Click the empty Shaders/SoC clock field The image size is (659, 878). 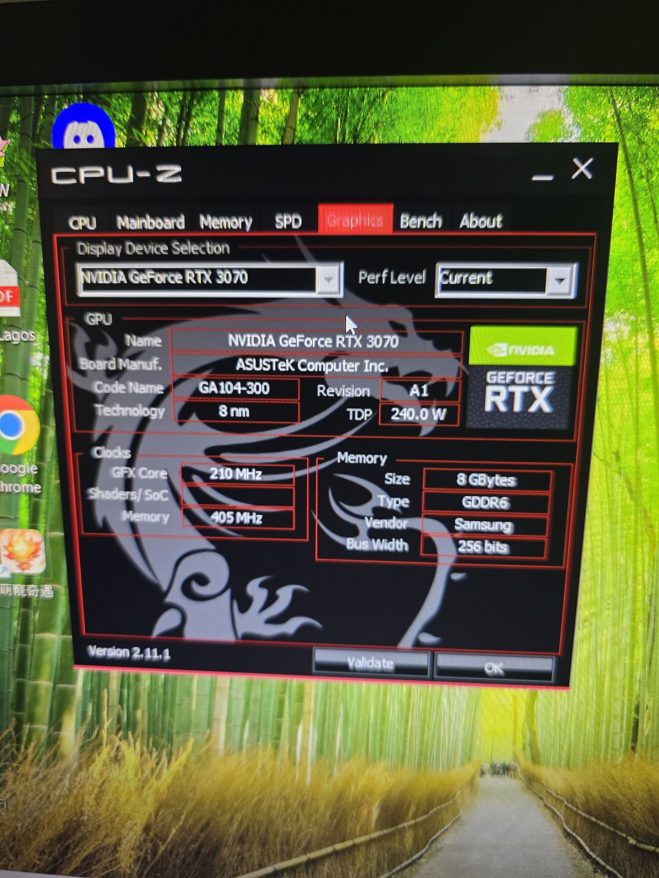click(237, 496)
